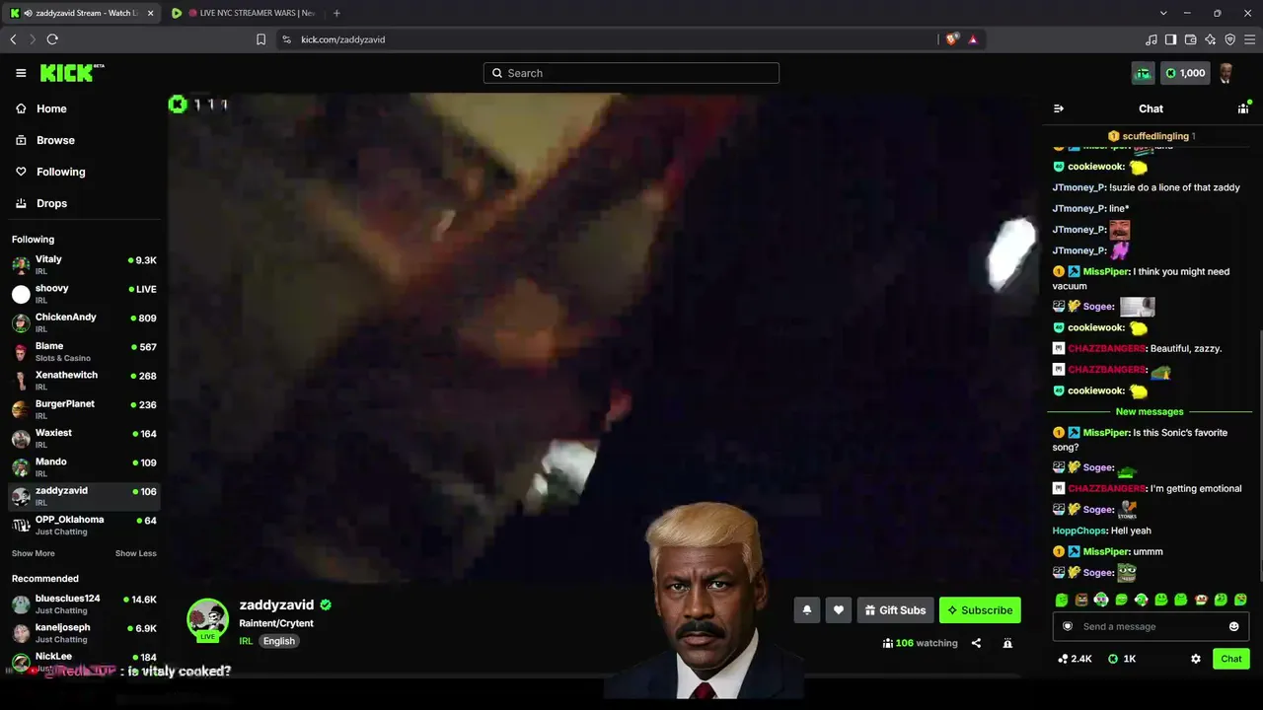Focus the Kick search field

click(631, 73)
